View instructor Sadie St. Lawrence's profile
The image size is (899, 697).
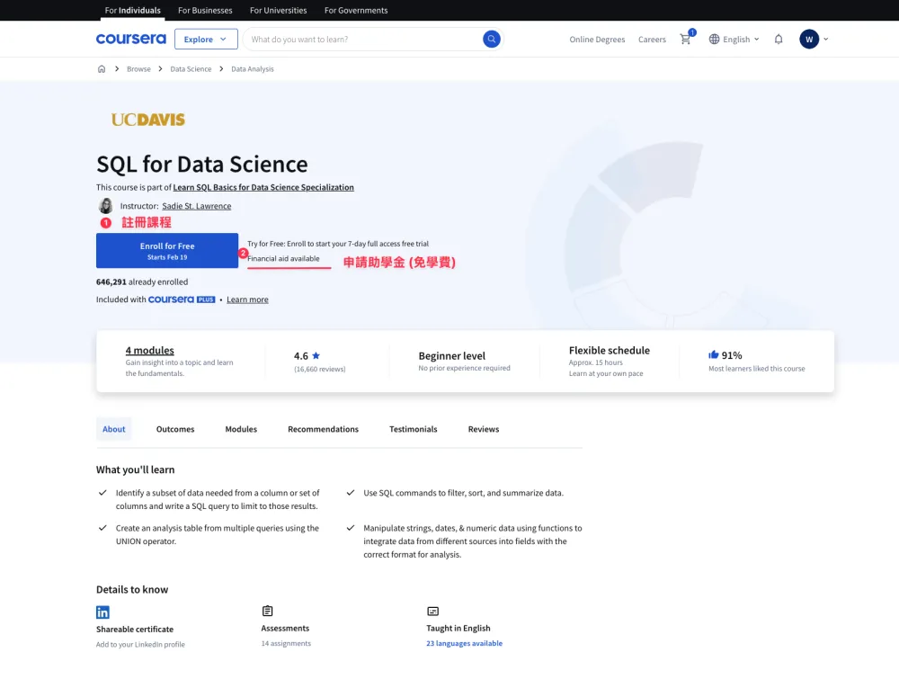(196, 205)
